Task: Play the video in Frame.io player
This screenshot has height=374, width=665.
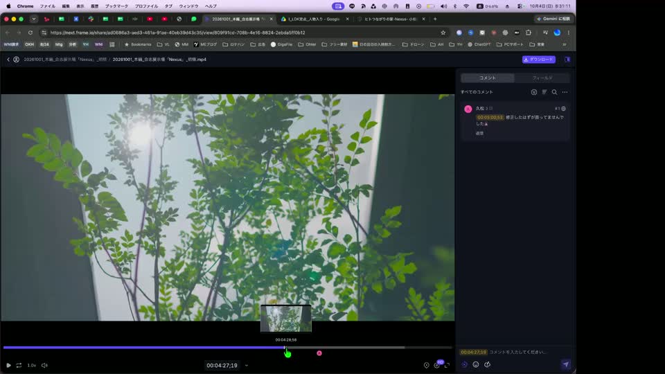Action: 8,365
